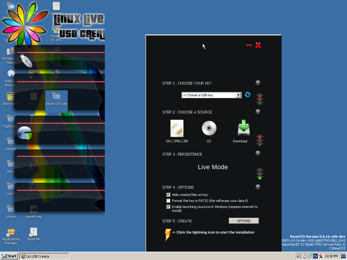The image size is (347, 260).
Task: Select the ISO / IMG / ZIP source icon
Action: pyautogui.click(x=177, y=128)
